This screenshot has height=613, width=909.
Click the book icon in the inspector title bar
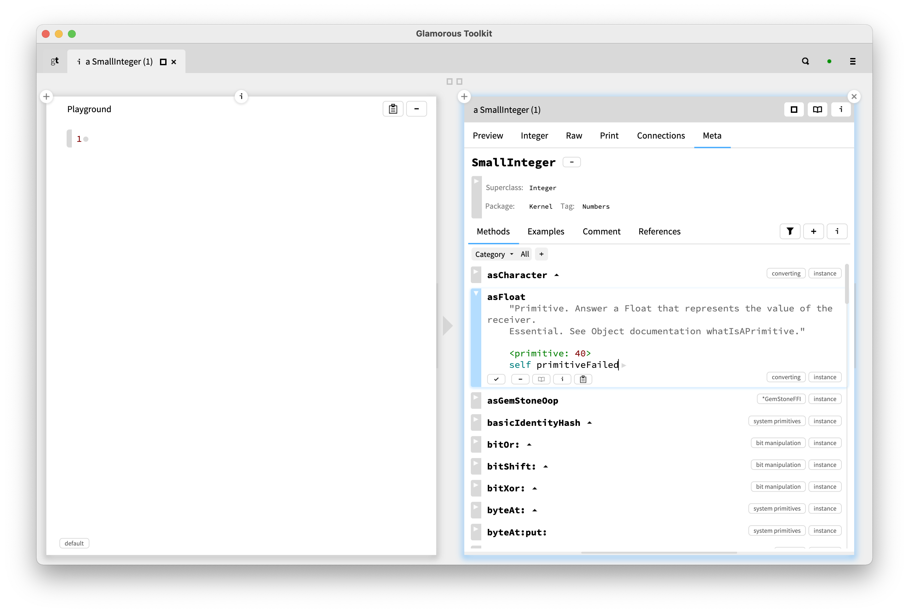click(817, 110)
